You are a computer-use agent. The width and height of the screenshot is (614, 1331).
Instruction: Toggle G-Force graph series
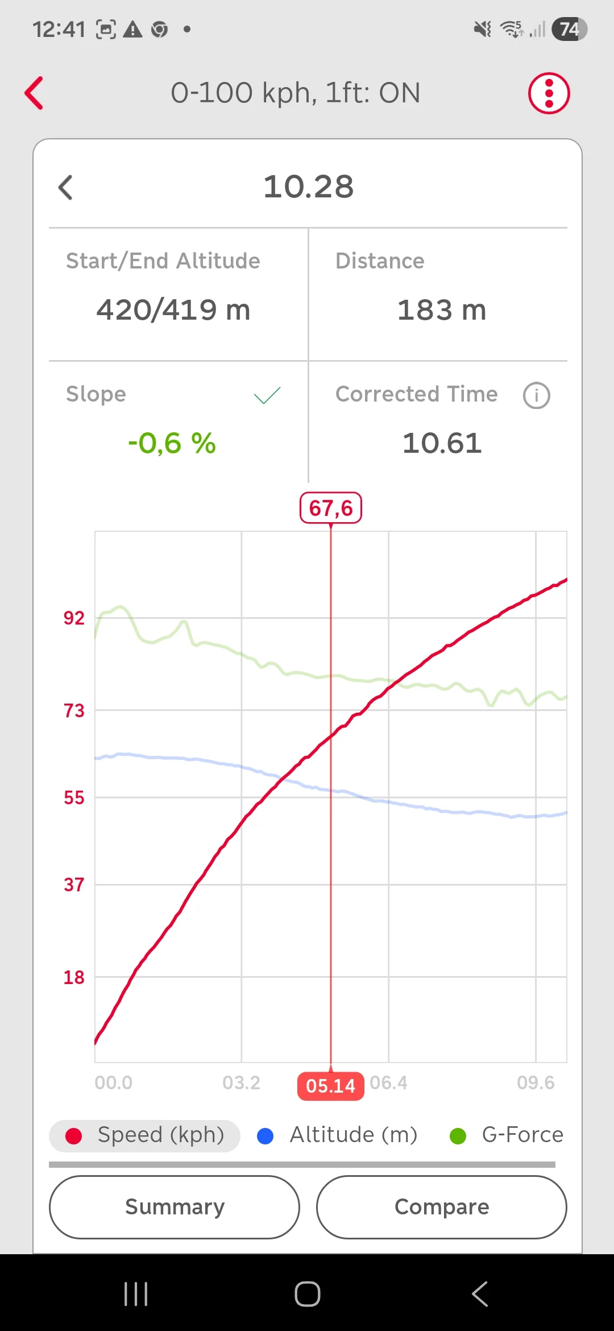[x=506, y=1136]
